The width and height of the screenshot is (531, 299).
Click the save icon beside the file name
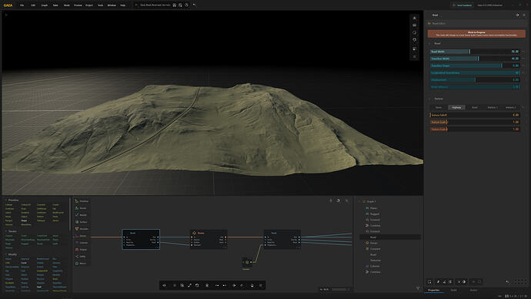coord(175,5)
